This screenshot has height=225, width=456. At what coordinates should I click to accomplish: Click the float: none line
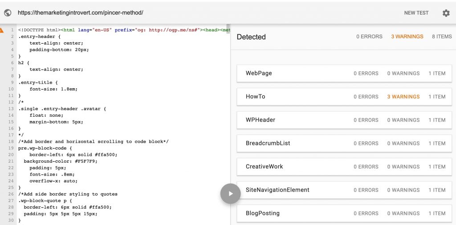46,115
